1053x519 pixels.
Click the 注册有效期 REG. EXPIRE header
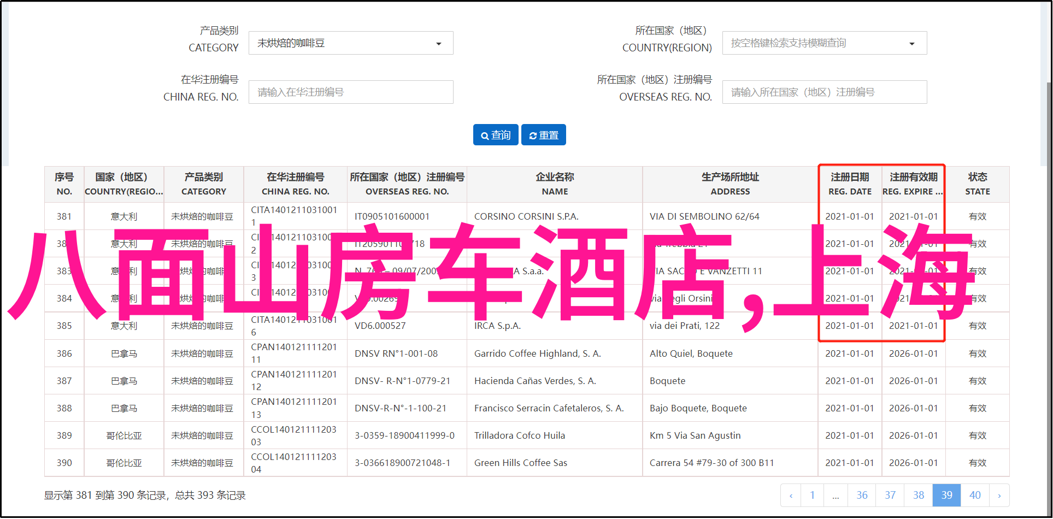[914, 184]
